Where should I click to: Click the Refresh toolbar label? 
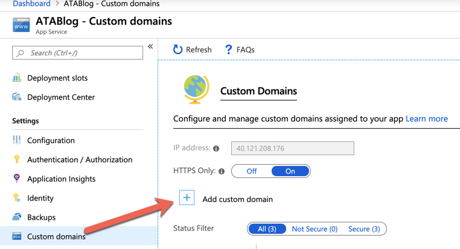(x=199, y=50)
